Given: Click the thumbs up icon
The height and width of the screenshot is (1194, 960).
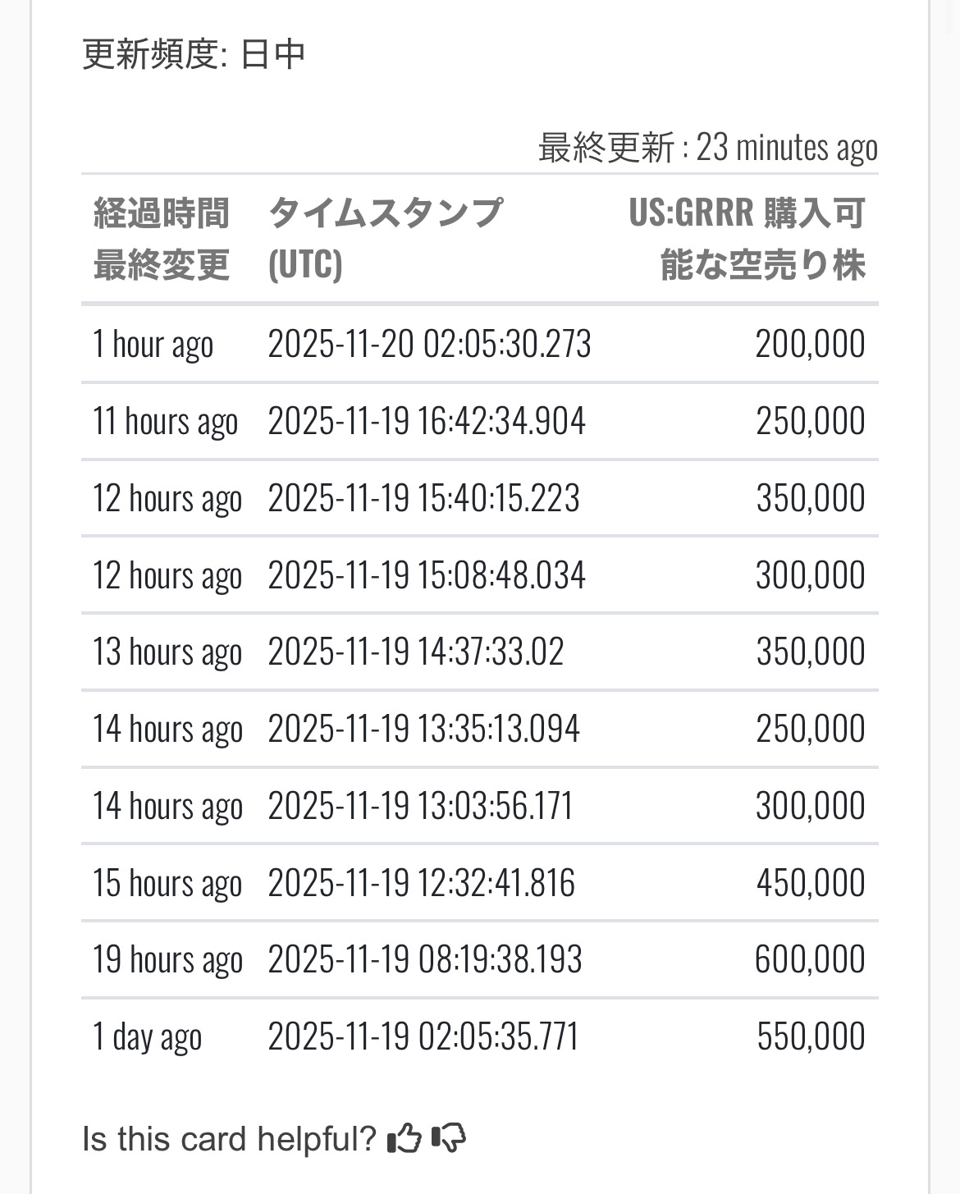Looking at the screenshot, I should point(404,1138).
